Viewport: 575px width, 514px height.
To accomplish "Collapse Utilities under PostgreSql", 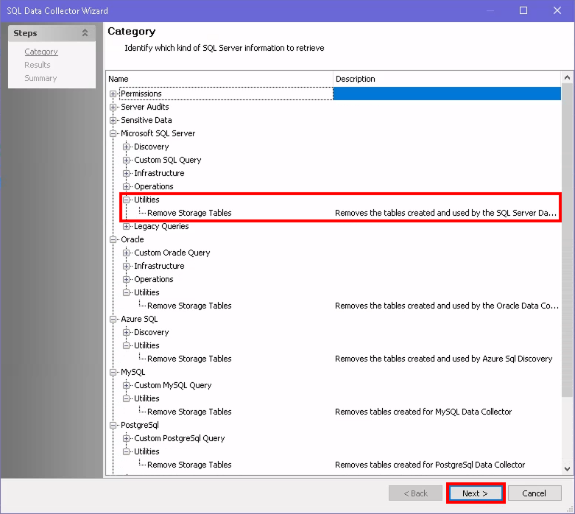I will point(126,451).
